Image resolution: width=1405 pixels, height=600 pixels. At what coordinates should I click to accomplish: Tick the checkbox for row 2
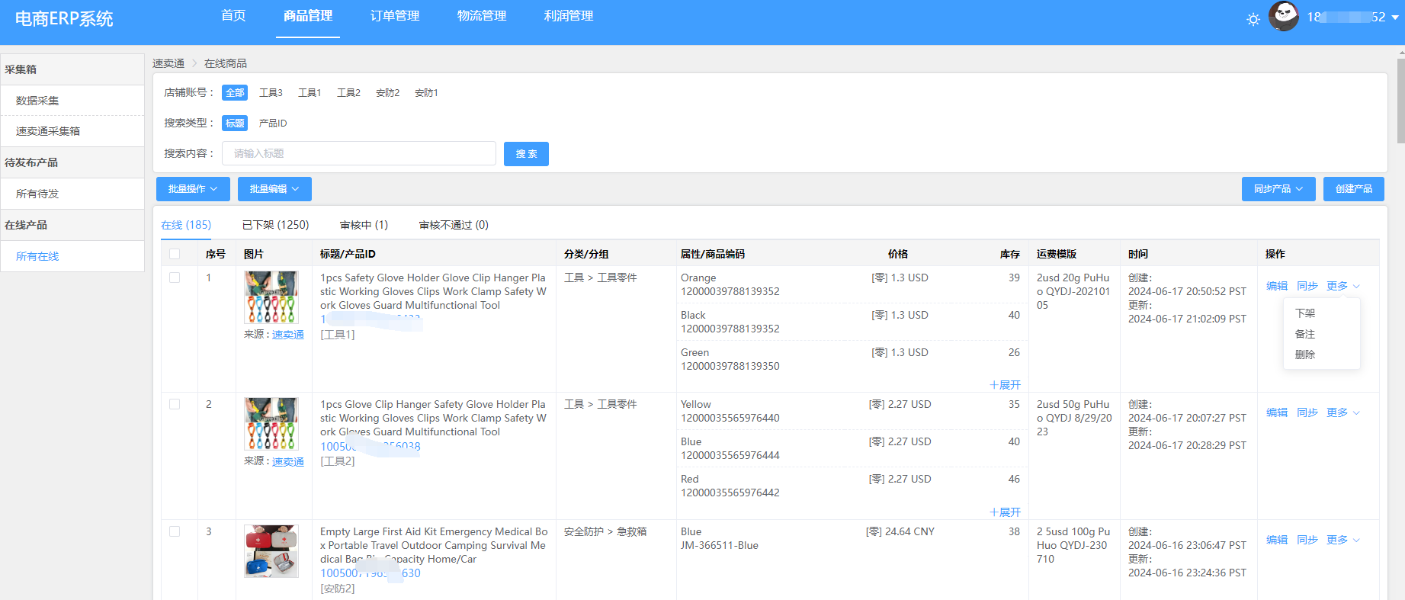(x=175, y=404)
